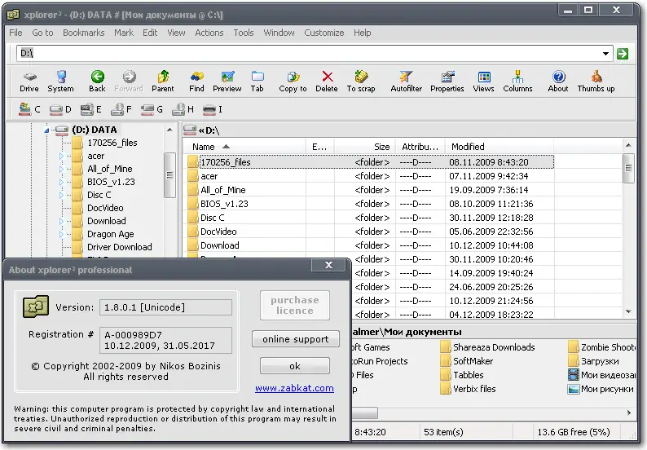Click the purchase licence button
The image size is (647, 450).
[x=295, y=305]
